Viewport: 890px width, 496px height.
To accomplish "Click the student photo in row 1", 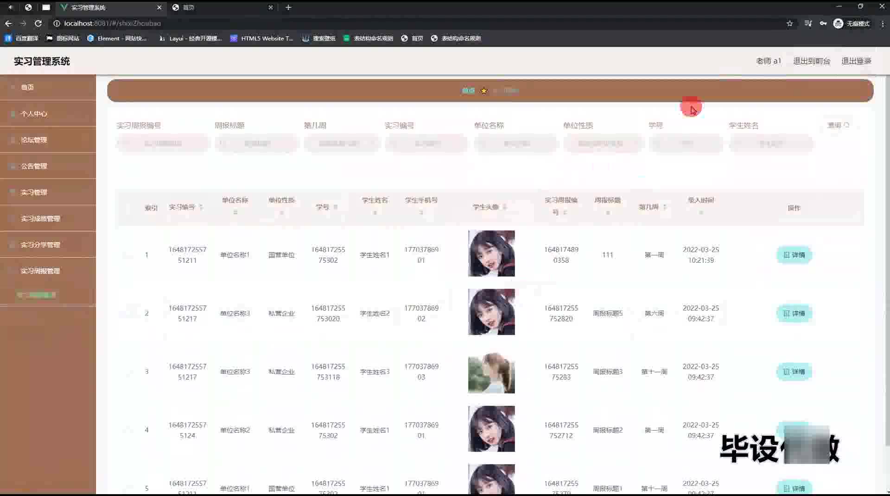I will 491,254.
